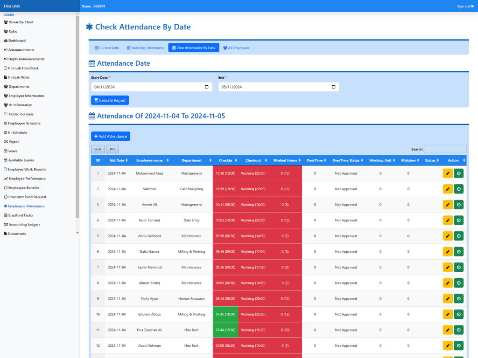
Task: Click the Genrate Report button
Action: coord(110,100)
